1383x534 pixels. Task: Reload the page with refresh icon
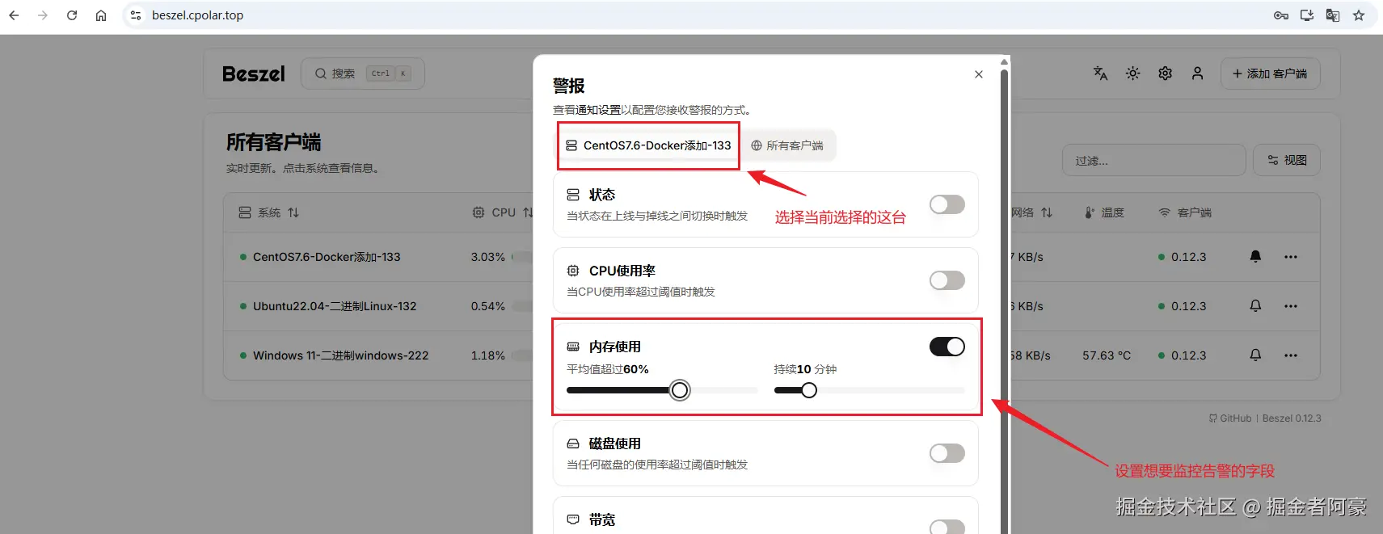tap(72, 15)
